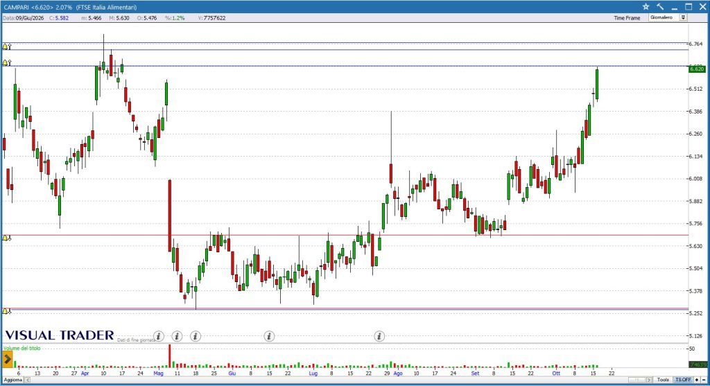
Task: Click the 6.764 price axis label
Action: point(695,44)
